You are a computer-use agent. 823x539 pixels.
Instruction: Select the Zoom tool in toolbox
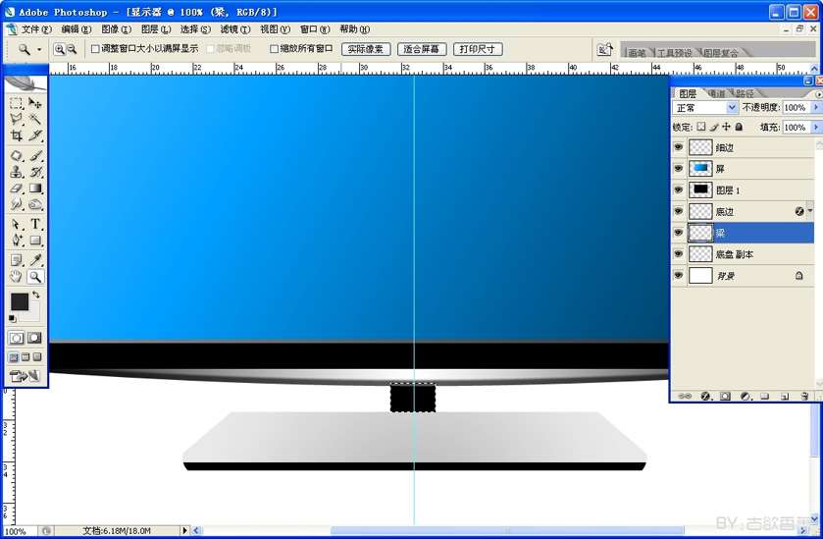[x=35, y=276]
